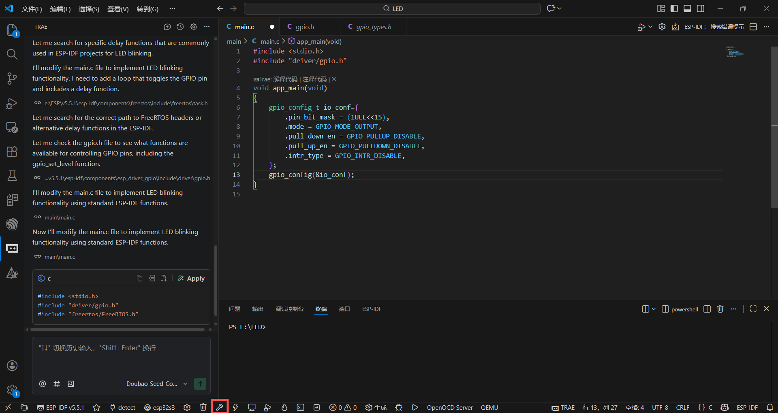778x413 pixels.
Task: Click the QEMU status bar item
Action: [x=489, y=407]
